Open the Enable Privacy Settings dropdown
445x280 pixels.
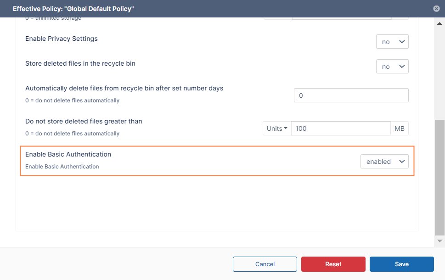pos(392,42)
